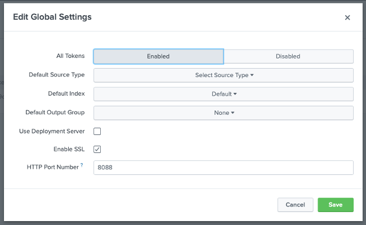Uncheck the Enable SSL checkbox
366x225 pixels.
tap(97, 149)
